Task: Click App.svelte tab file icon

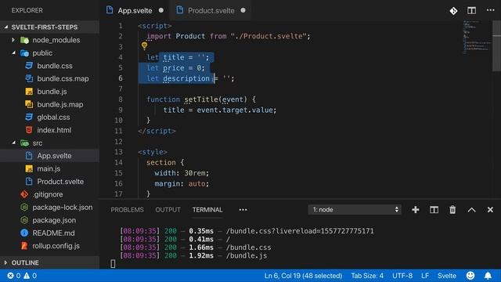Action: (x=110, y=10)
